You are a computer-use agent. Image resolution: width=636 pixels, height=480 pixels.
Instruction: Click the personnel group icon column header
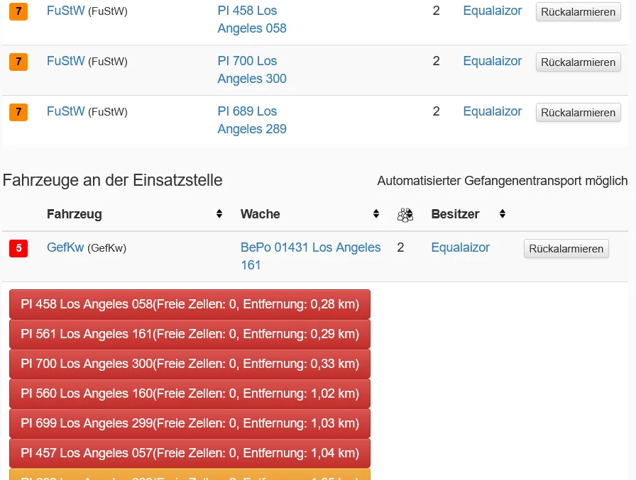[x=405, y=214]
